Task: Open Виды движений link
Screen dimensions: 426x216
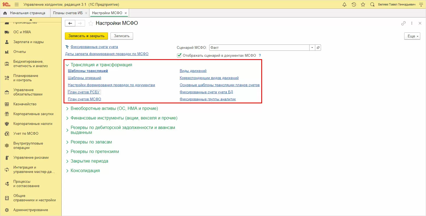Action: click(x=193, y=71)
